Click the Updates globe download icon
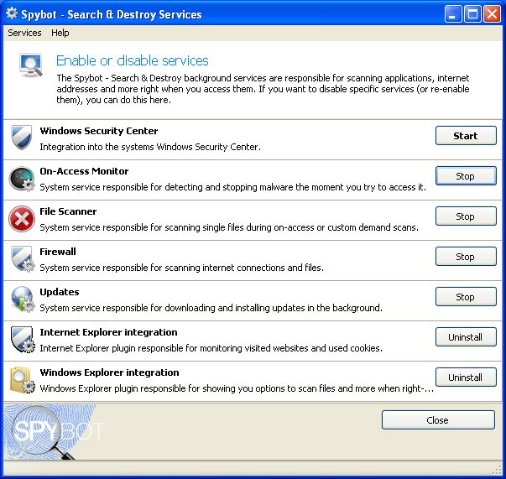Viewport: 506px width, 479px height. pyautogui.click(x=21, y=300)
